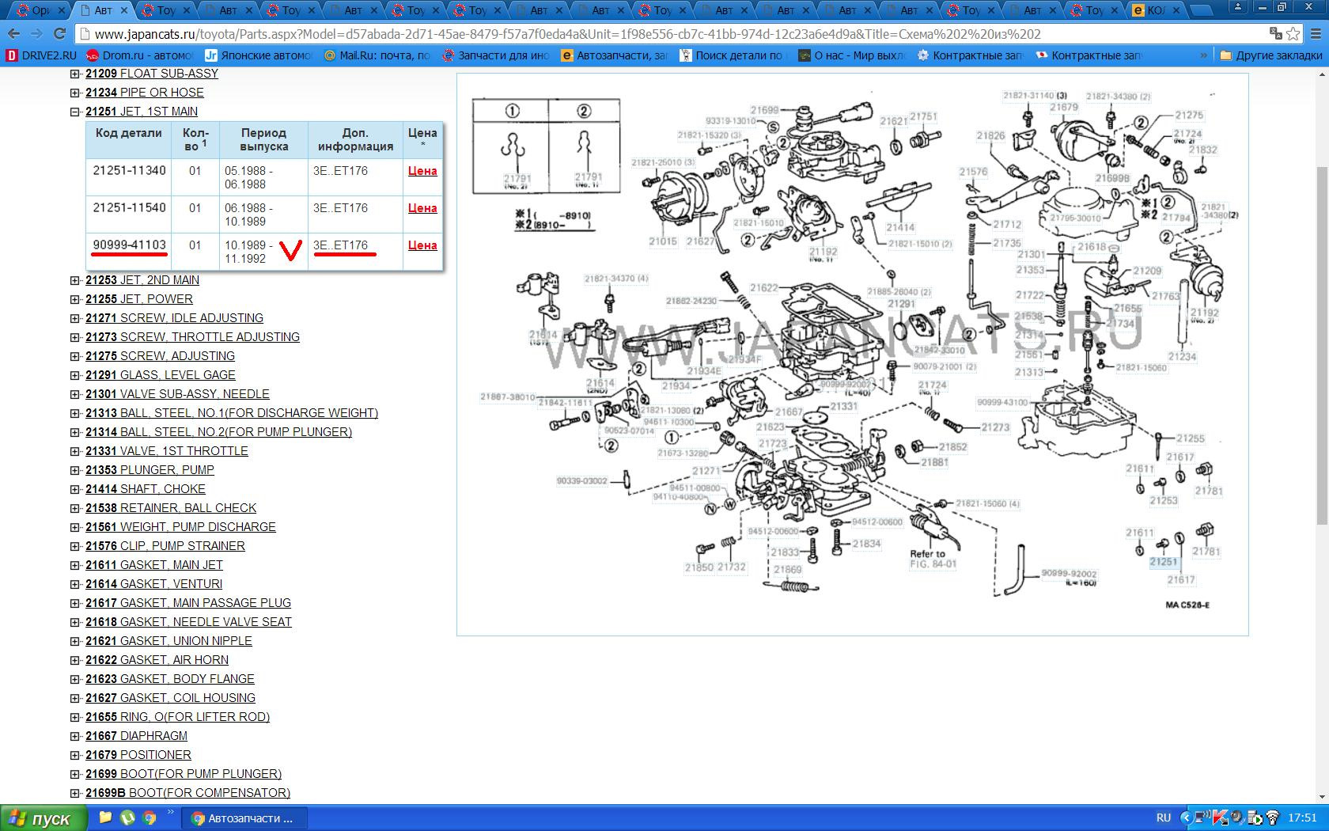Viewport: 1329px width, 831px height.
Task: Expand the quick launch overflow chevron
Action: 170,813
